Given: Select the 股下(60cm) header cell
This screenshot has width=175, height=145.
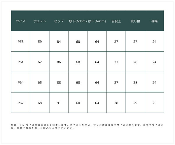Looking at the screenshot, I should click(x=78, y=21).
